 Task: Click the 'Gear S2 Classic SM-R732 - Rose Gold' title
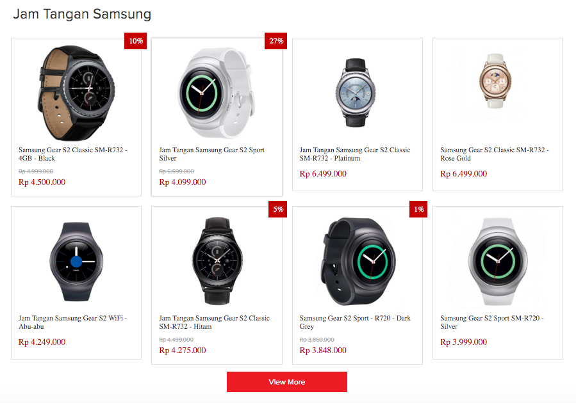[494, 154]
